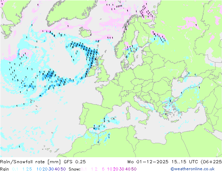This screenshot has height=172, width=222.
Task: Click the Snow legend value 0.1
Action: (84, 169)
